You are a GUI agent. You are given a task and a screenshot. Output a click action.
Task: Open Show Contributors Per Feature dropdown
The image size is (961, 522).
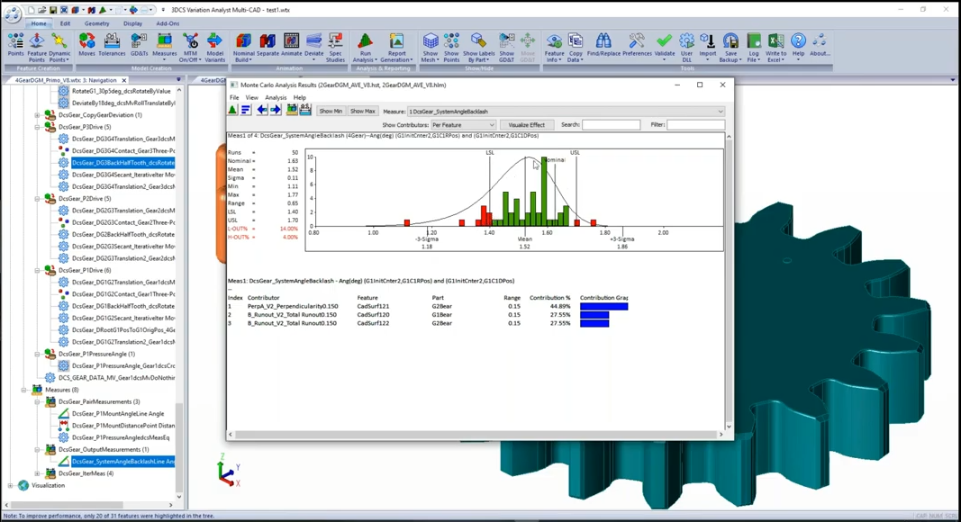coord(463,125)
